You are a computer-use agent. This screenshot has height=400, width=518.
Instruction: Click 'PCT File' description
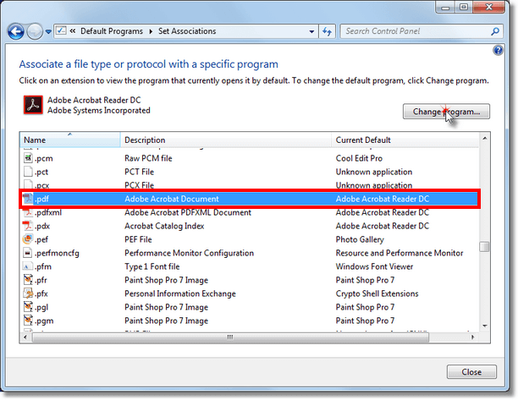tap(139, 172)
